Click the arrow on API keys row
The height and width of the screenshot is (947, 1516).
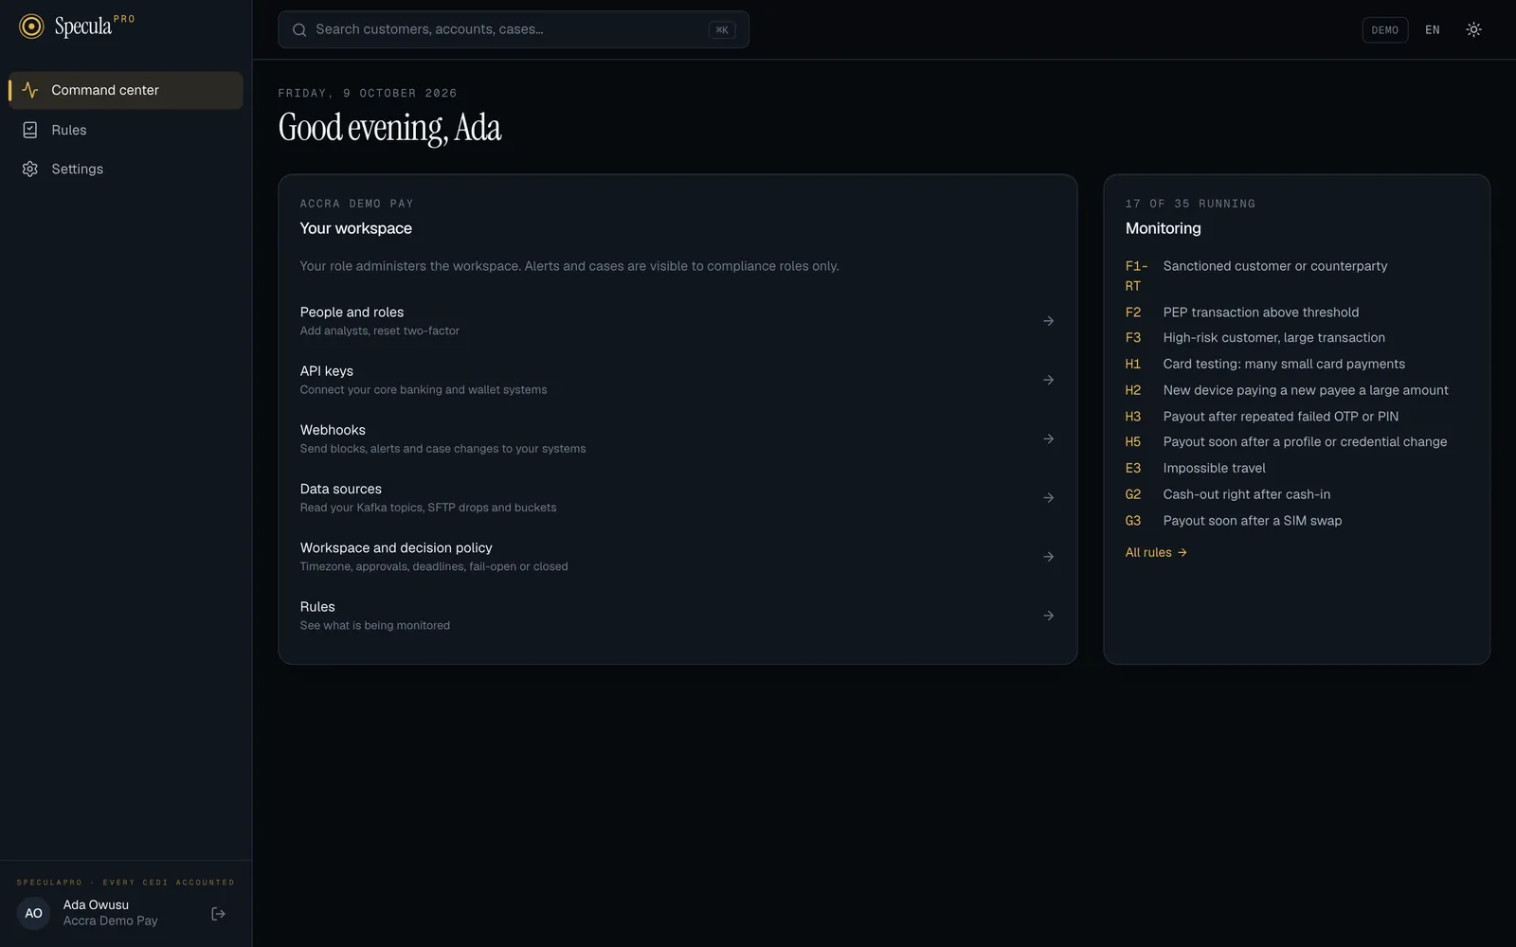tap(1048, 380)
